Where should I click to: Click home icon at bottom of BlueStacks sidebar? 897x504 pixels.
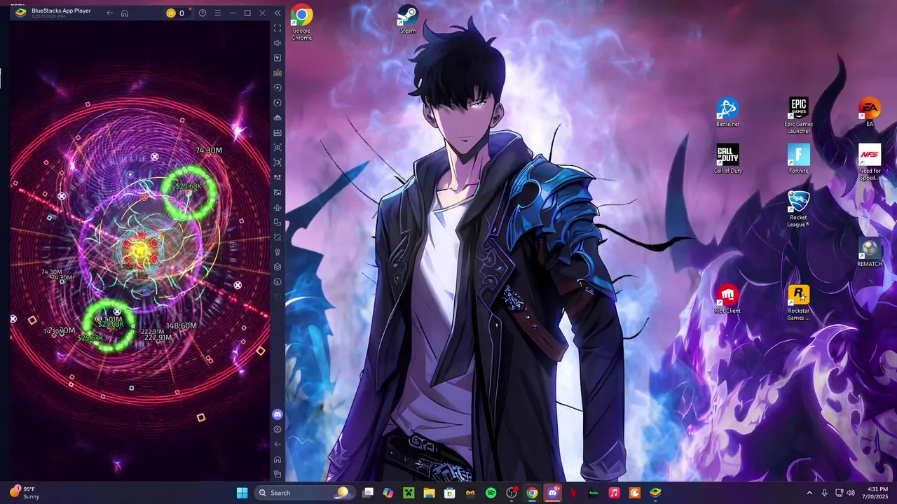tap(278, 459)
